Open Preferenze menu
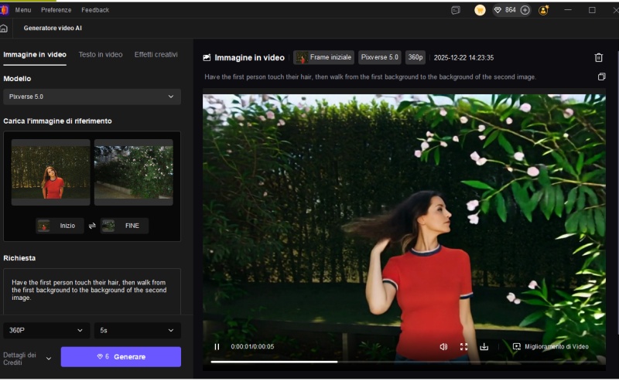Image resolution: width=619 pixels, height=381 pixels. 56,10
